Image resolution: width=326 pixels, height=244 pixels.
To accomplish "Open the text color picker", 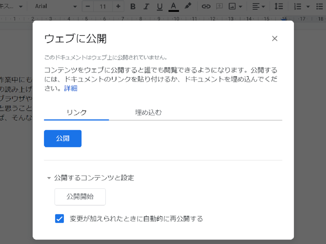I will (174, 6).
